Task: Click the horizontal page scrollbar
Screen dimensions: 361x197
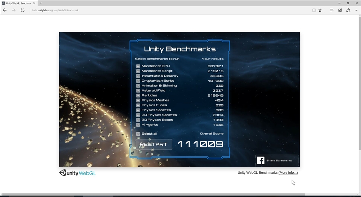Action: point(153,195)
